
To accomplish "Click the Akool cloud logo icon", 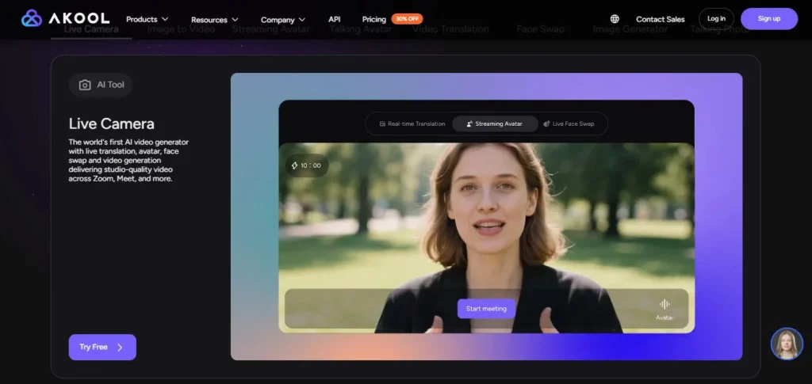I will 32,18.
